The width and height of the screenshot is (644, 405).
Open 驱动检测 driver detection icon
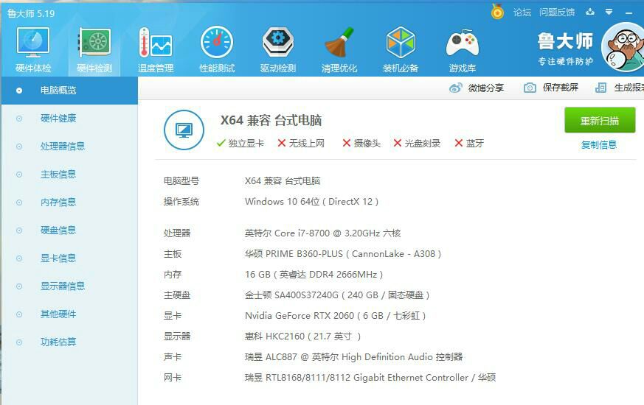click(x=278, y=49)
